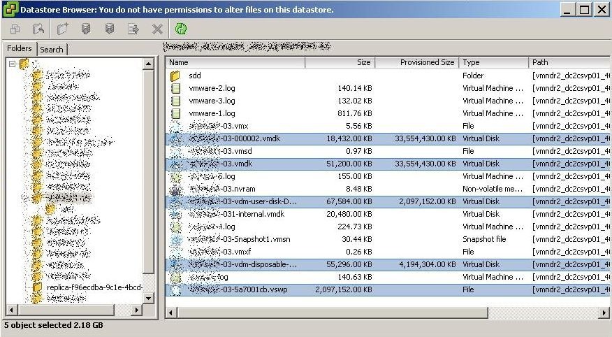Click file list horizontal scrollbar left arrow

pos(171,313)
